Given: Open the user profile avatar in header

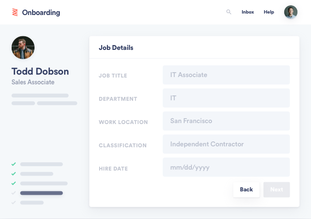Looking at the screenshot, I should [291, 12].
